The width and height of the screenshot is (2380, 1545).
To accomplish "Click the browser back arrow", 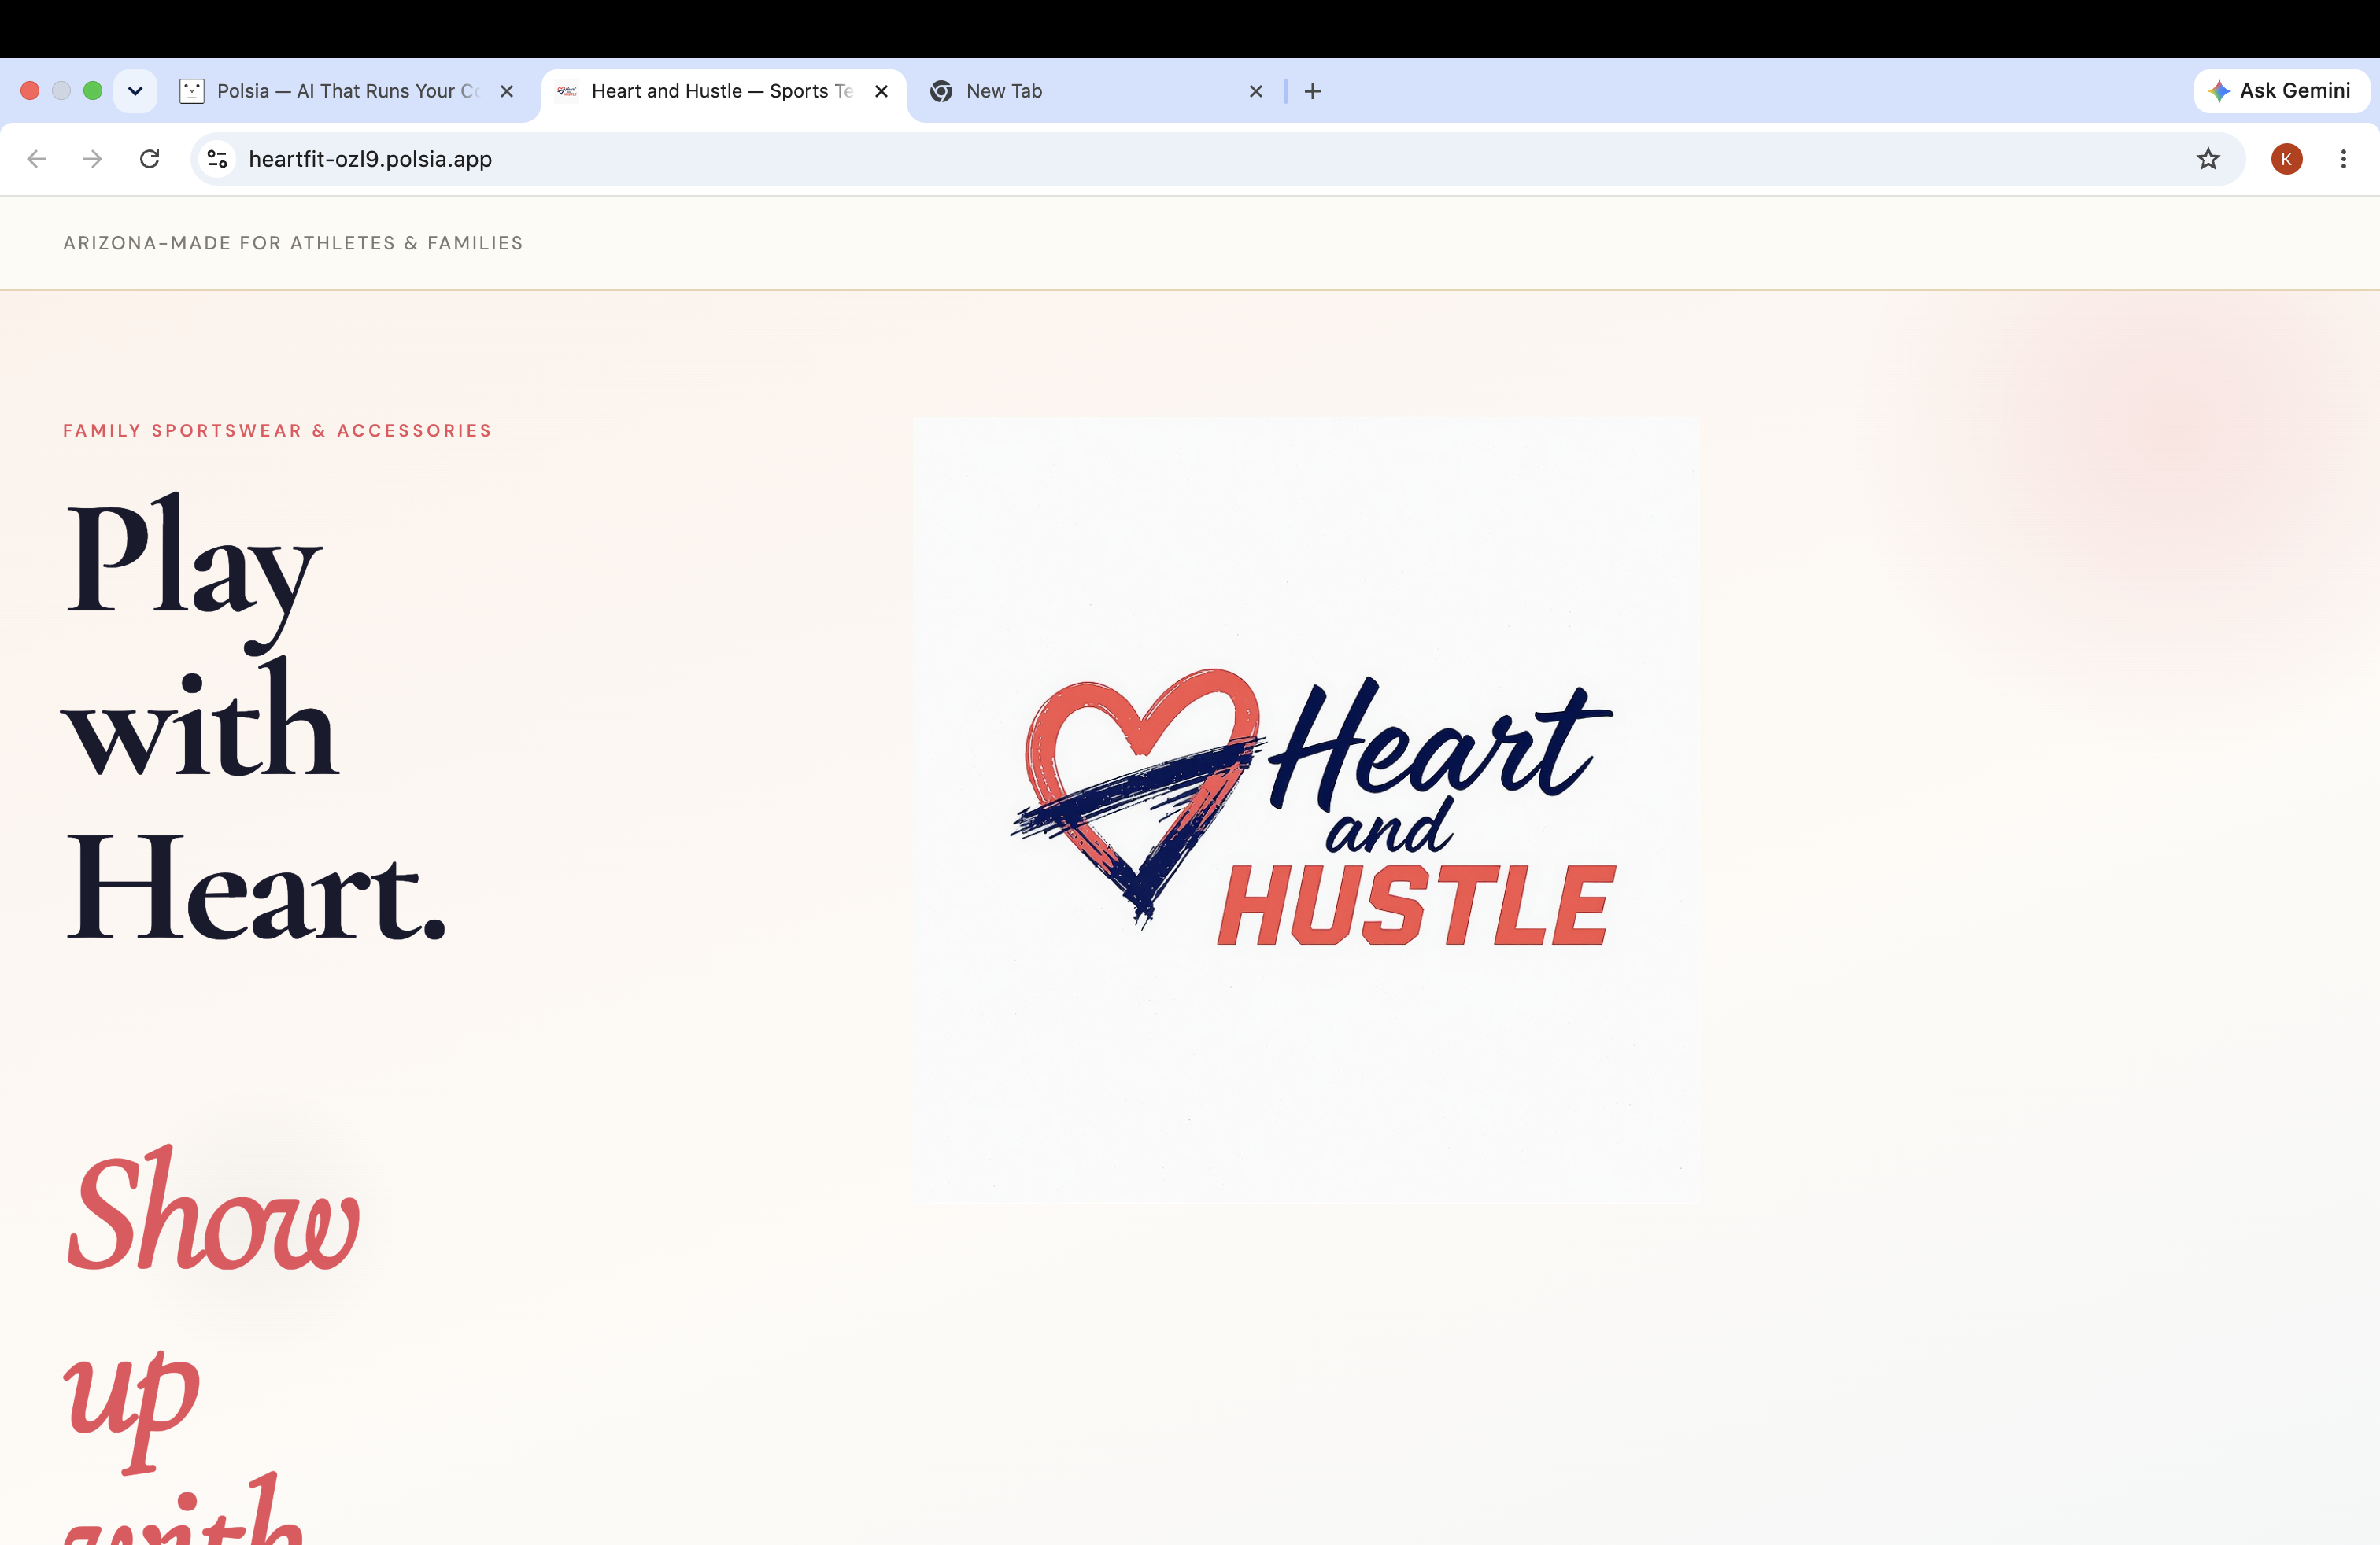I will point(37,159).
